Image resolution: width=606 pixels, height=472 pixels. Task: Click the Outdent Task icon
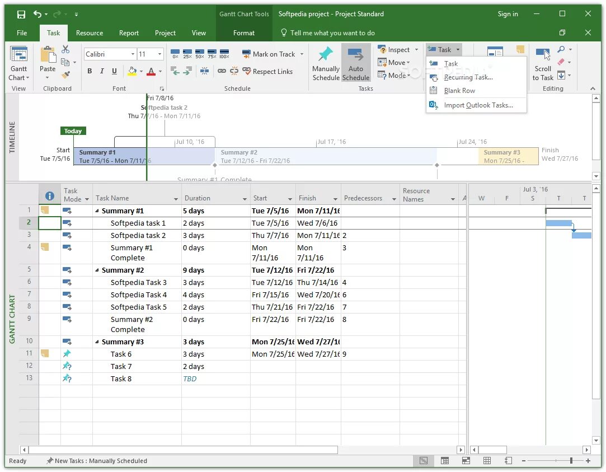coord(175,71)
